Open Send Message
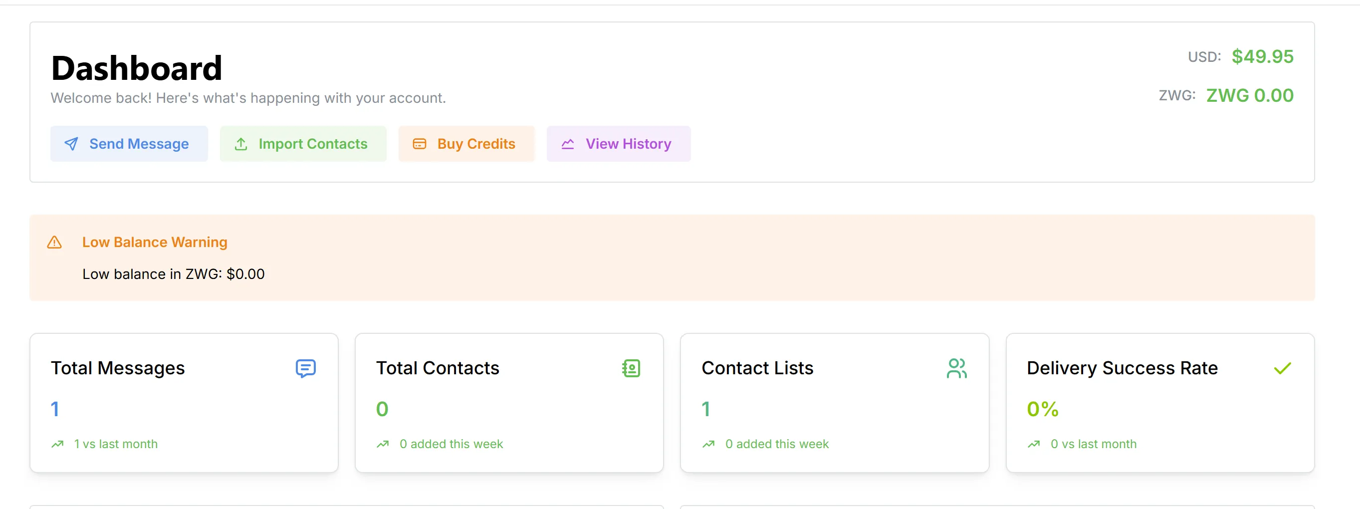 pyautogui.click(x=129, y=143)
